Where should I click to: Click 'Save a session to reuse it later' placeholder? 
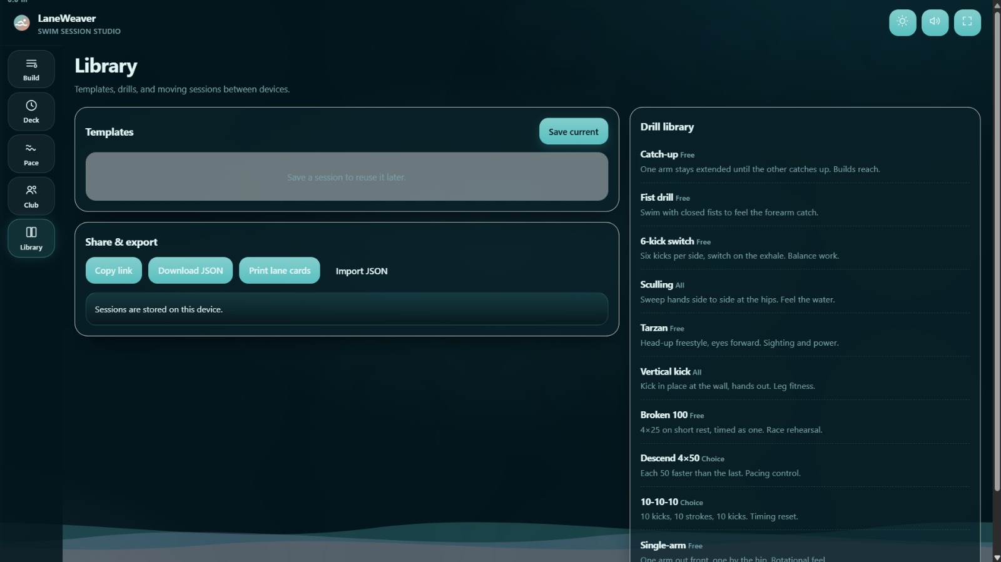coord(347,177)
